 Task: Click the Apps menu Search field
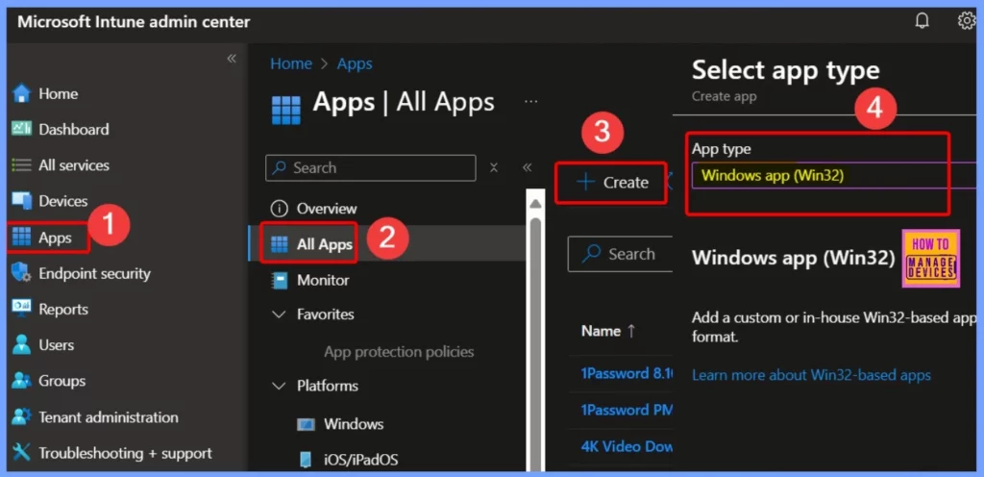point(370,168)
